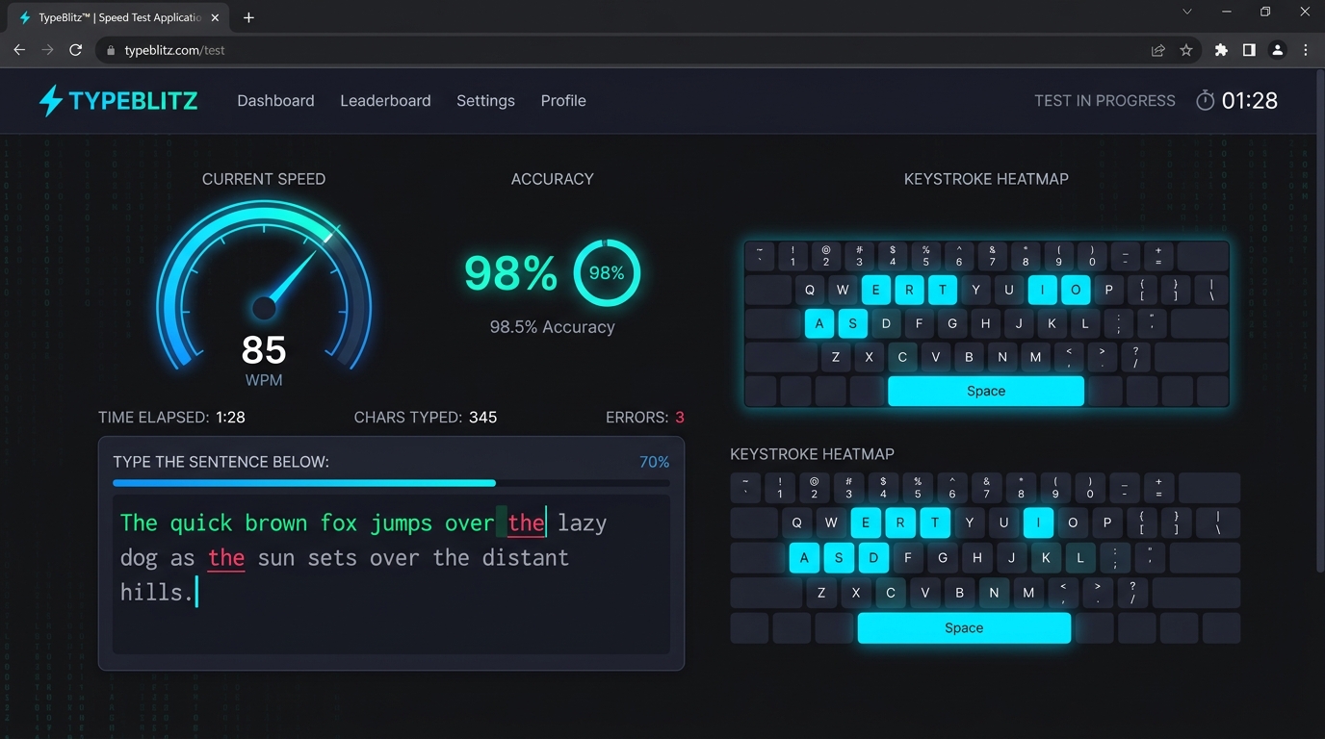Open the Chrome three-dot menu
1325x739 pixels.
(x=1306, y=50)
